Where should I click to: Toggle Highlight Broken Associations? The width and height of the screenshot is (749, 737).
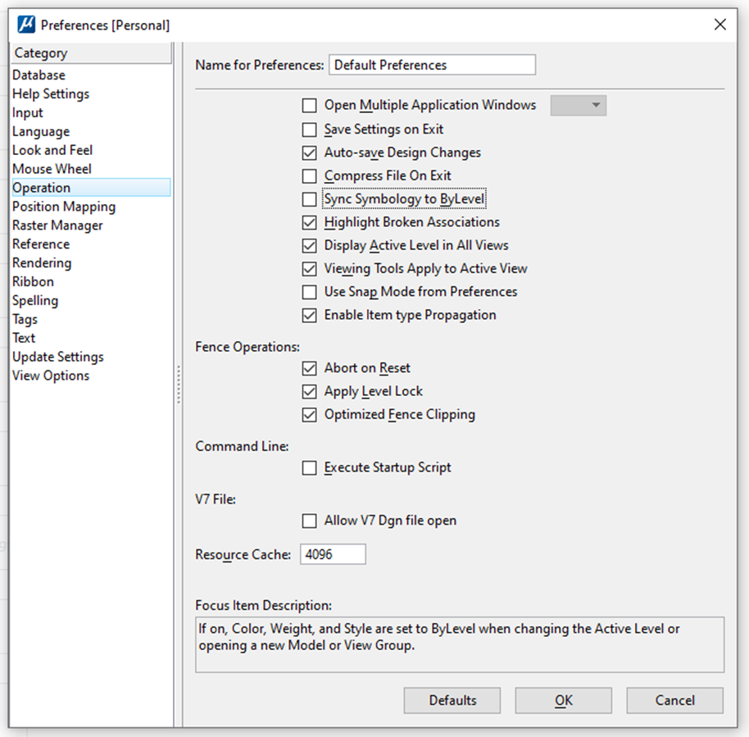coord(309,222)
